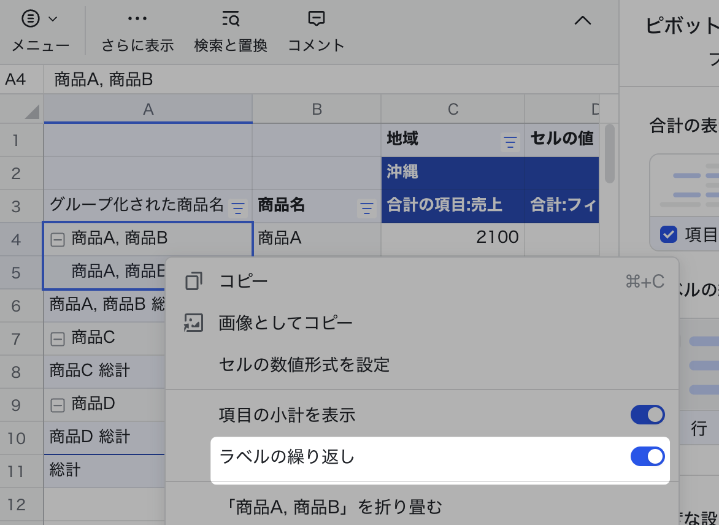The height and width of the screenshot is (525, 719).
Task: Click the 画像としてコピー image icon
Action: 194,323
